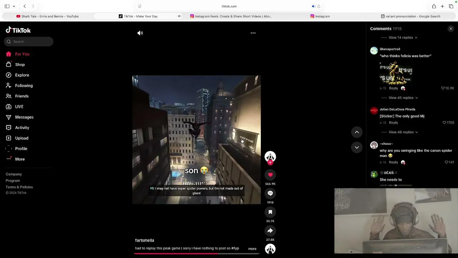Mute audio on the TikTok tab
Screen dimensions: 458x258
coord(180,16)
